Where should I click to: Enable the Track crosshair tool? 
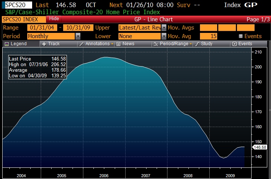pos(51,44)
